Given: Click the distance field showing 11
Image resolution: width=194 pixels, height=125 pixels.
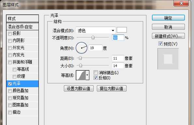Looking at the screenshot, I should [x=118, y=58].
